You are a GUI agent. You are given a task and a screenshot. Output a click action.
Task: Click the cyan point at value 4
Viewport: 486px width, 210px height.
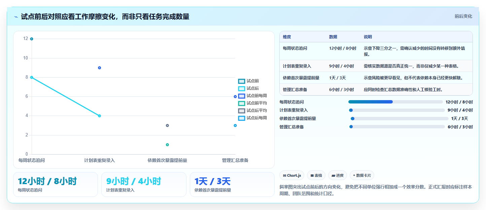100,116
